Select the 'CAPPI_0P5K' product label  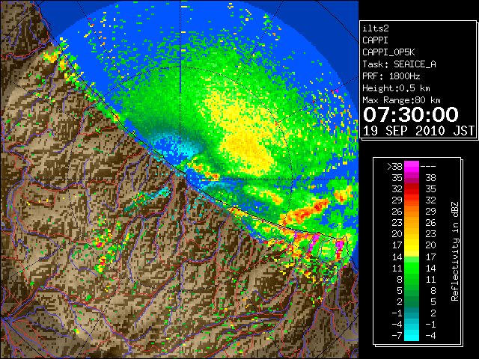click(388, 52)
